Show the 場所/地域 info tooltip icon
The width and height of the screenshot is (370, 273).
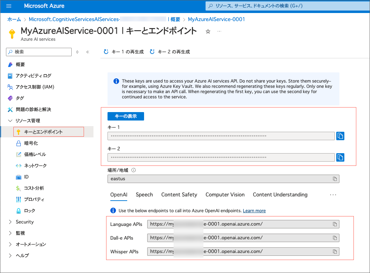pyautogui.click(x=134, y=170)
